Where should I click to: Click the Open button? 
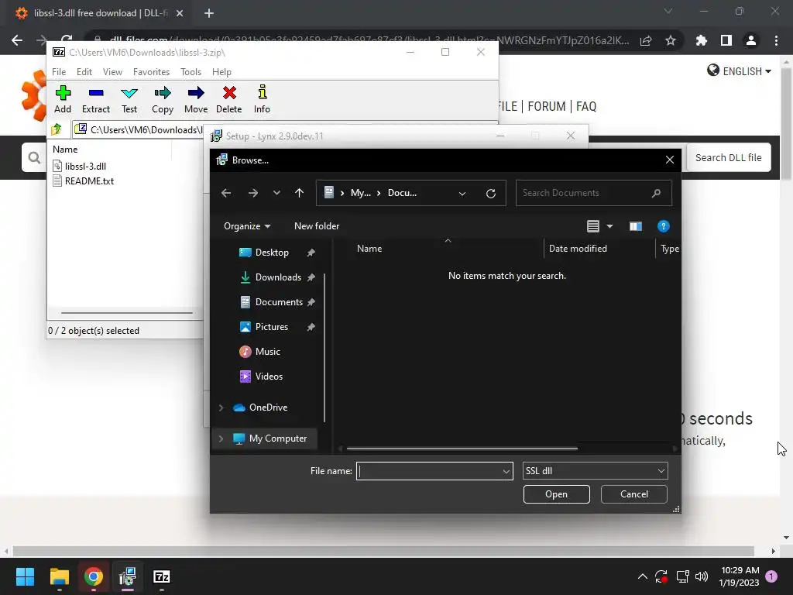556,494
